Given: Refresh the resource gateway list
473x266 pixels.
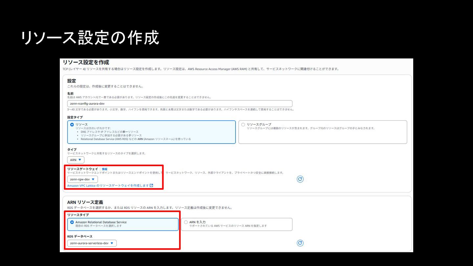Looking at the screenshot, I should [300, 179].
